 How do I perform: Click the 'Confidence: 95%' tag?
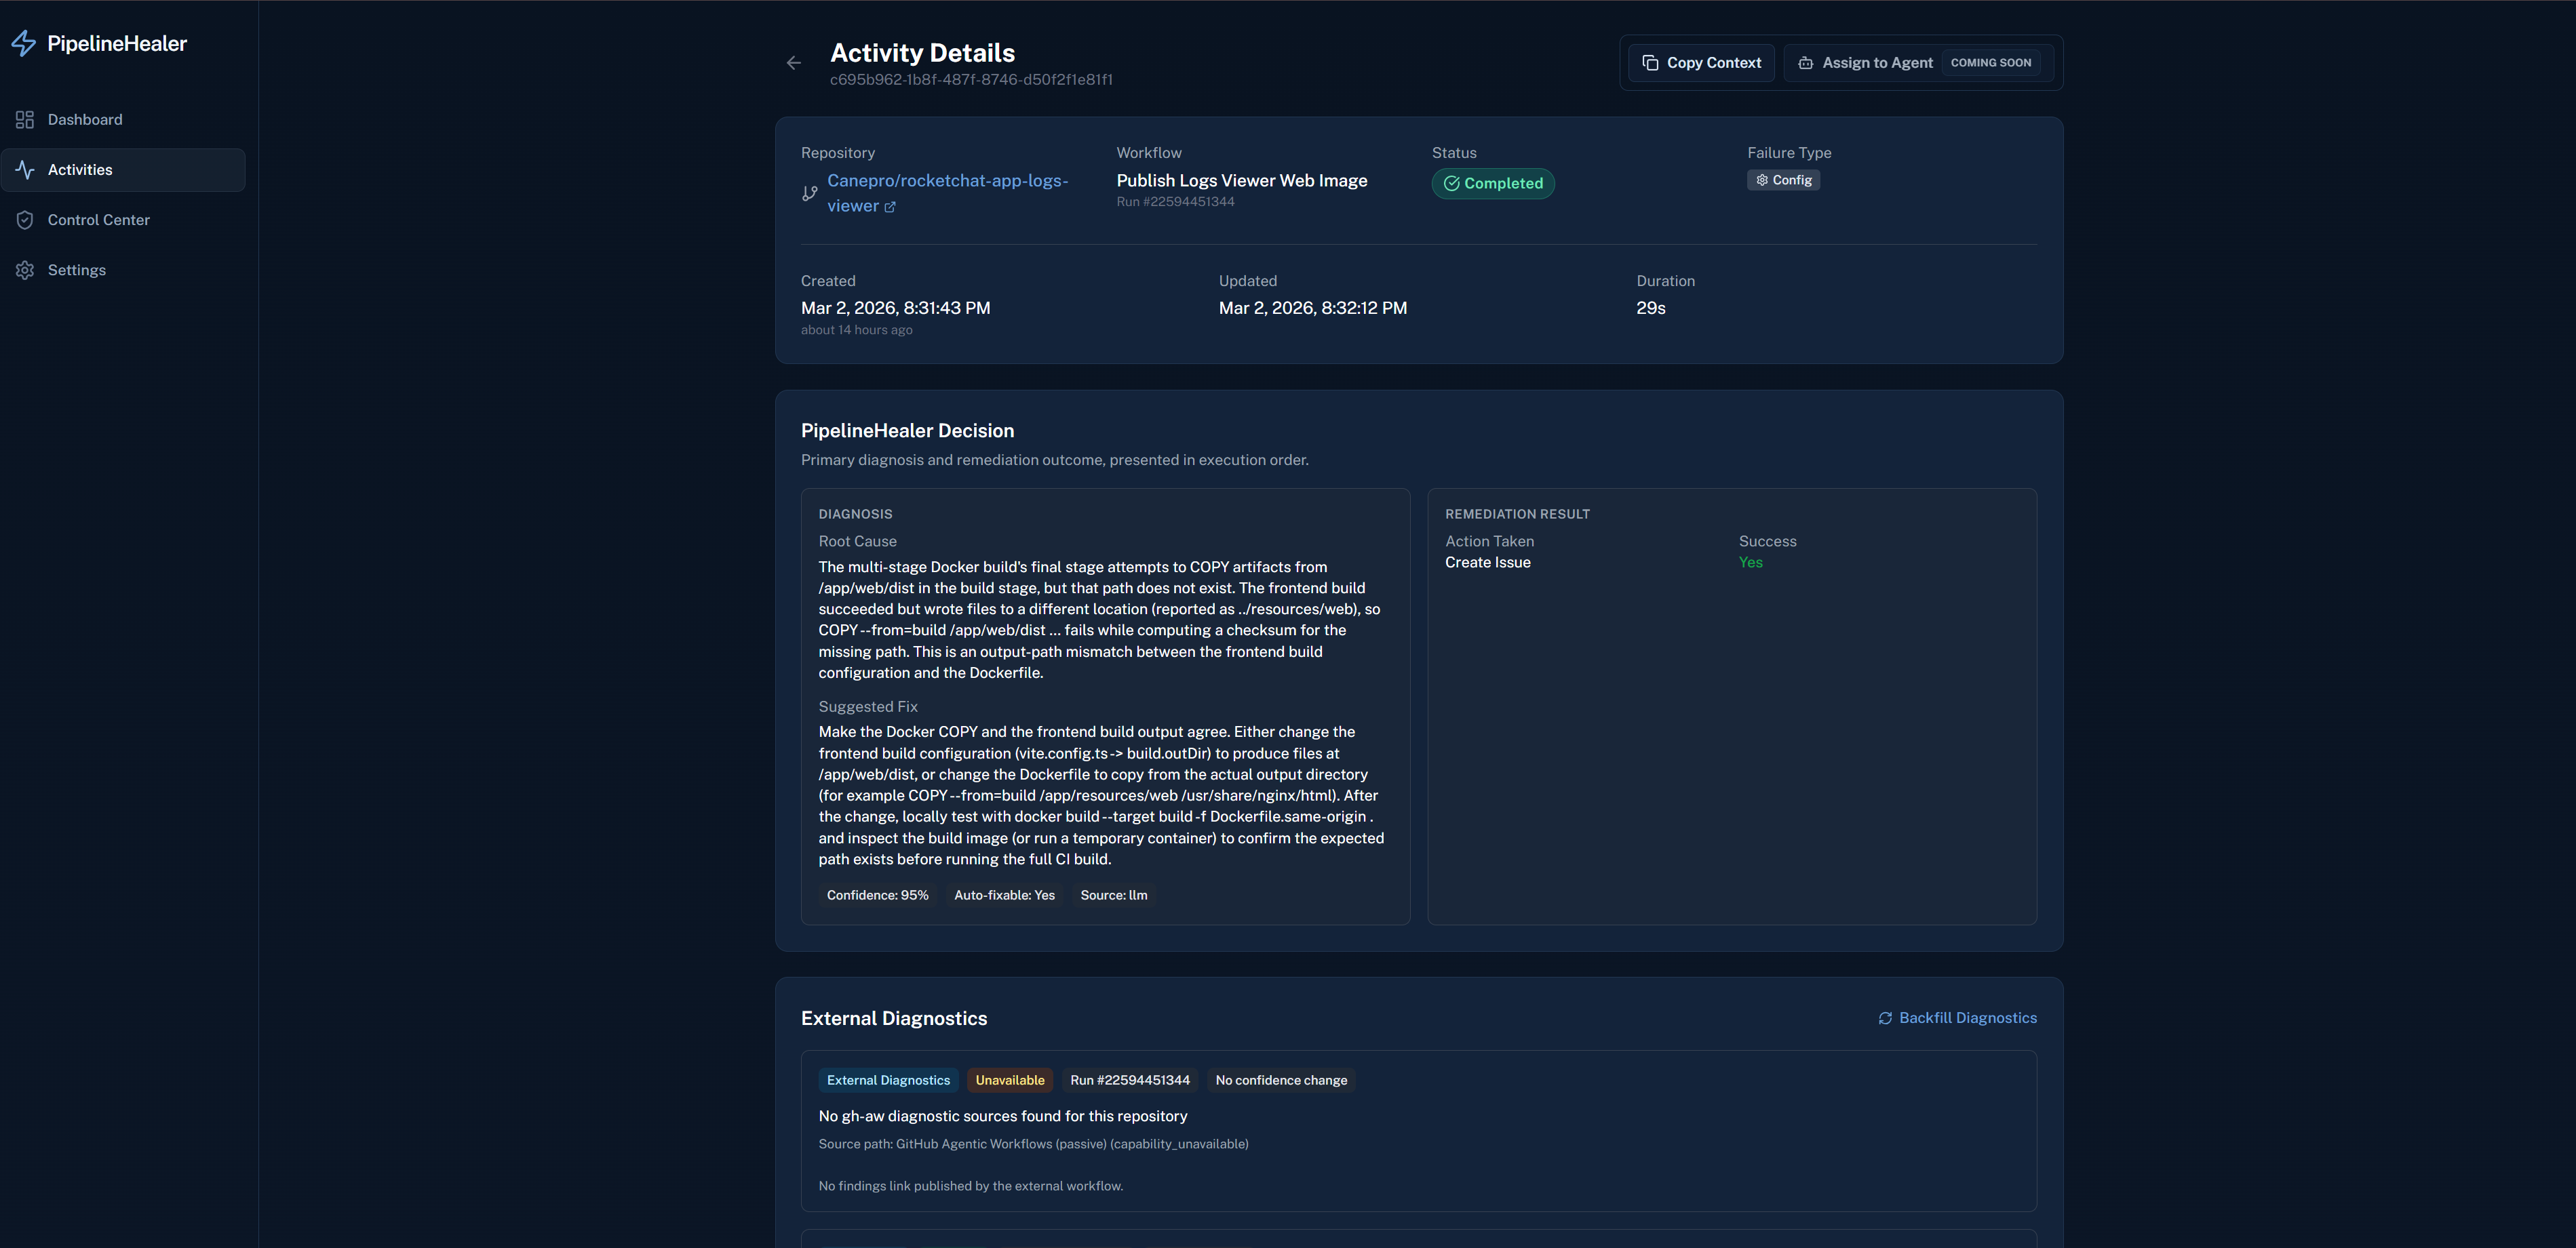[877, 895]
